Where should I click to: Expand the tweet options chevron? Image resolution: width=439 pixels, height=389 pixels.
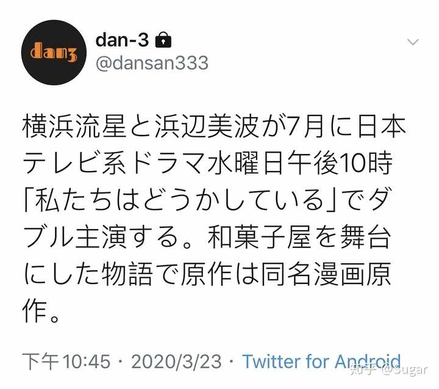(413, 42)
